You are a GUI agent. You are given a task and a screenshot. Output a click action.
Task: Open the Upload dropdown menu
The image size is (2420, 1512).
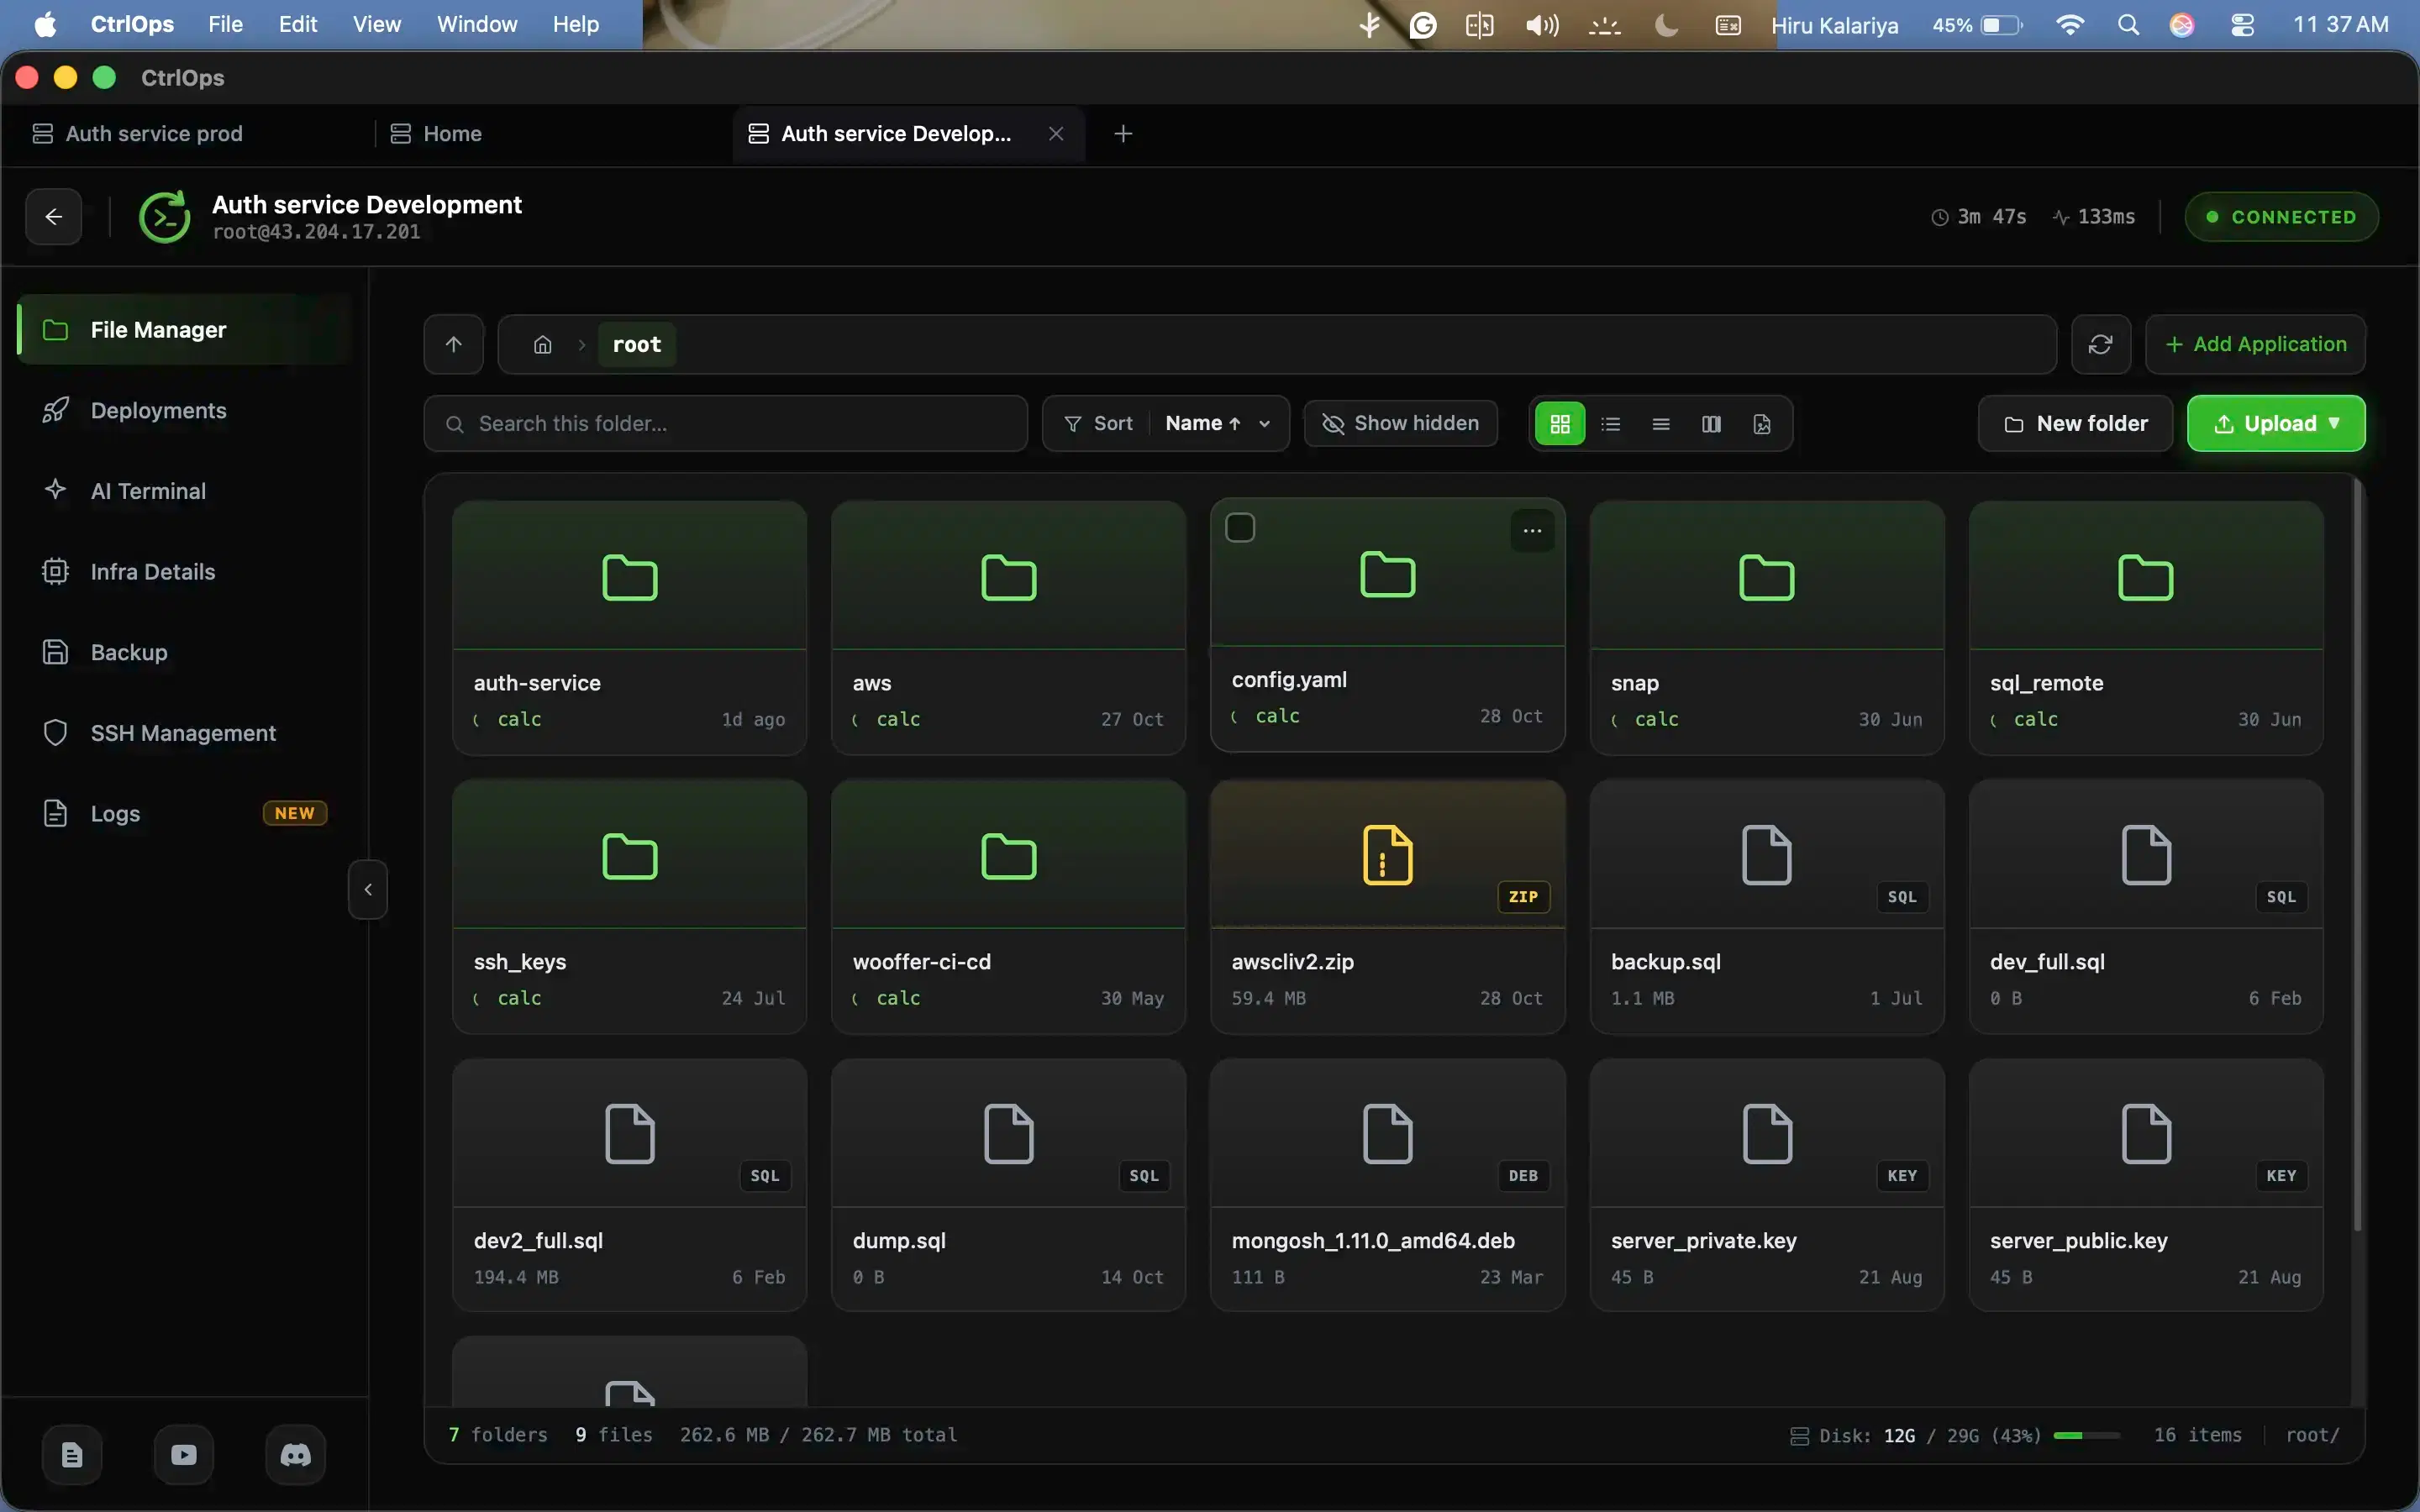point(2276,423)
